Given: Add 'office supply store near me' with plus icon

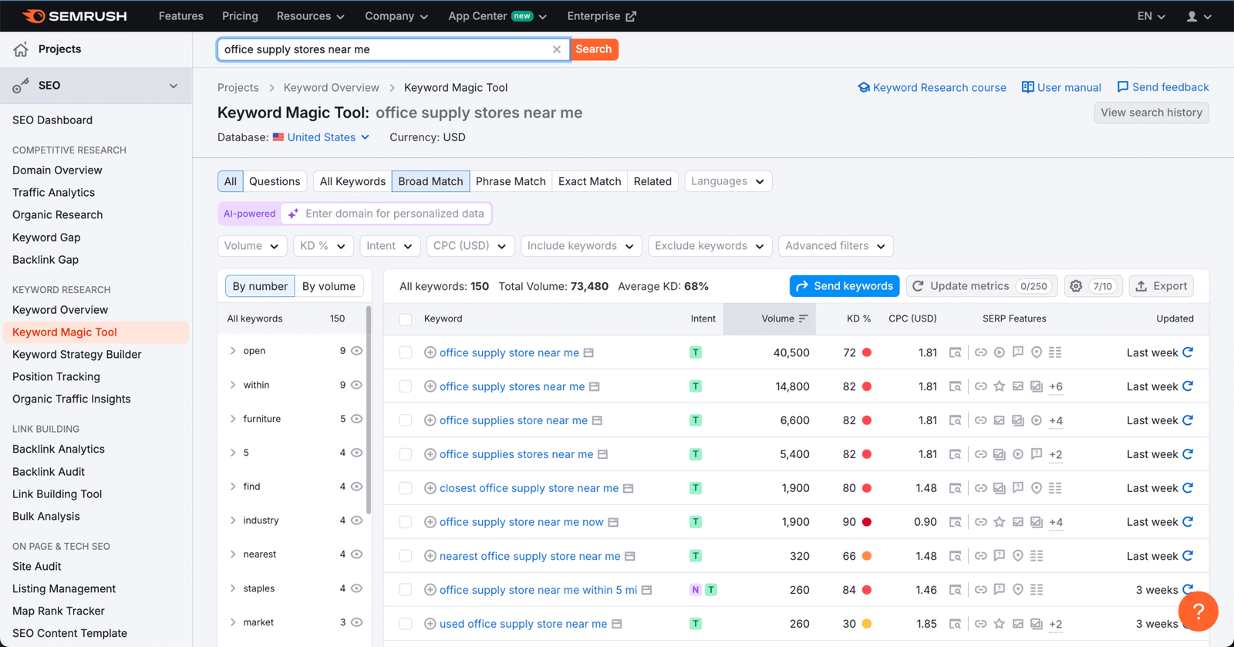Looking at the screenshot, I should pyautogui.click(x=430, y=352).
